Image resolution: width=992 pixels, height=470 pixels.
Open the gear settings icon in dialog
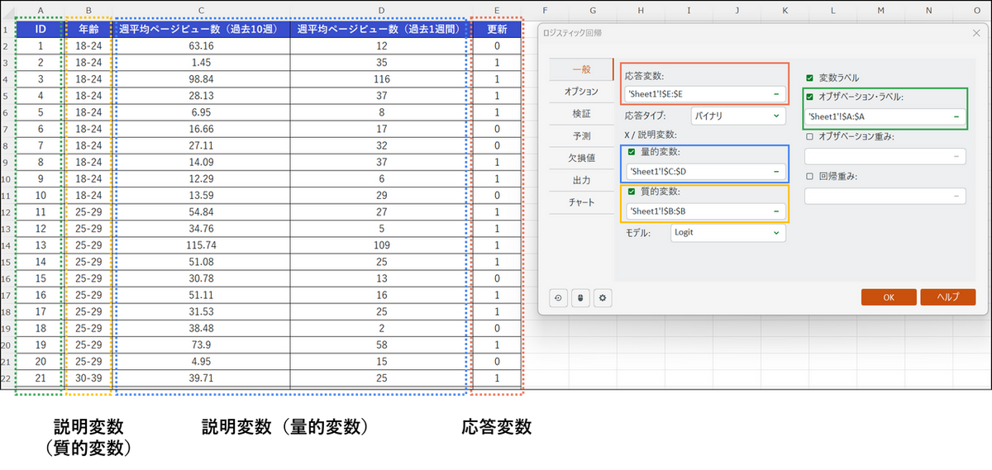click(604, 298)
